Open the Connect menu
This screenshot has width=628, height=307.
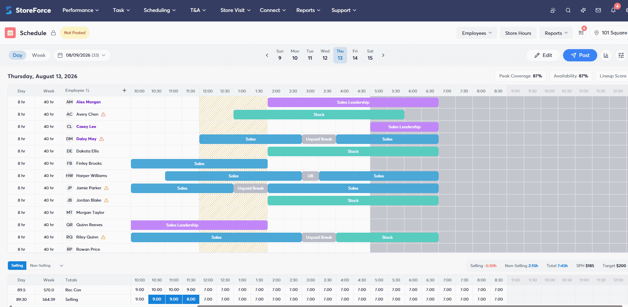click(x=273, y=10)
